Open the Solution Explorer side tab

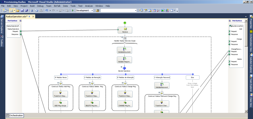click(x=251, y=63)
